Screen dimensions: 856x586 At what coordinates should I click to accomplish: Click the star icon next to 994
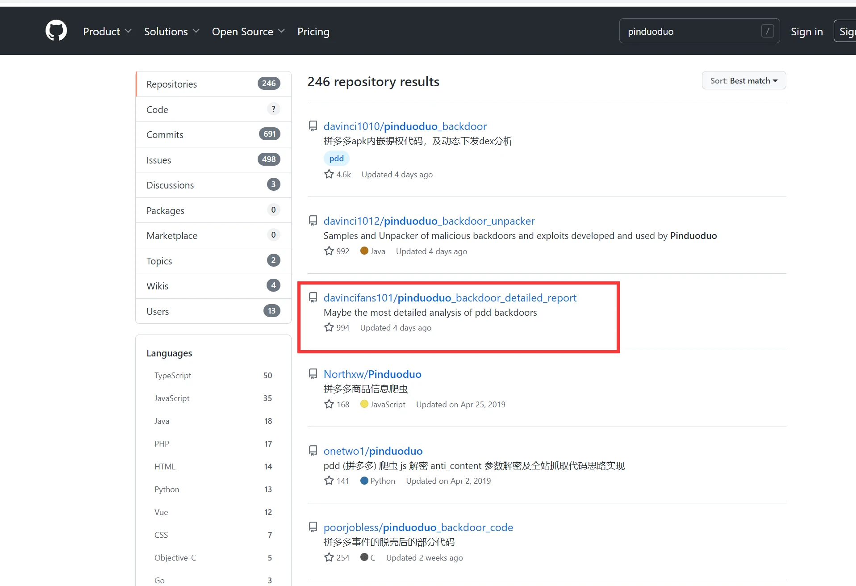pyautogui.click(x=329, y=327)
